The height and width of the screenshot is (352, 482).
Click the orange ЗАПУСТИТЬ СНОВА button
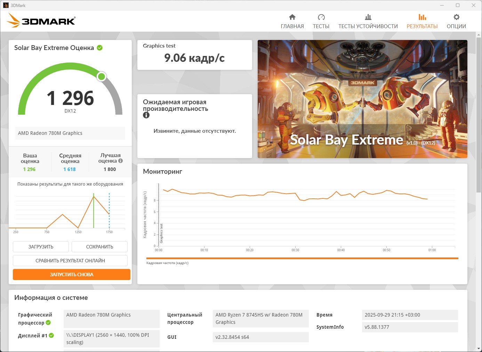pos(72,275)
